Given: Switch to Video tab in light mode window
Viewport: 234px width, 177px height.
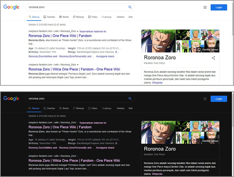Looking at the screenshot, I should click(x=93, y=17).
